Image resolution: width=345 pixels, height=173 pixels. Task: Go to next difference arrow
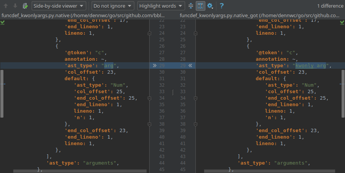pyautogui.click(x=15, y=6)
